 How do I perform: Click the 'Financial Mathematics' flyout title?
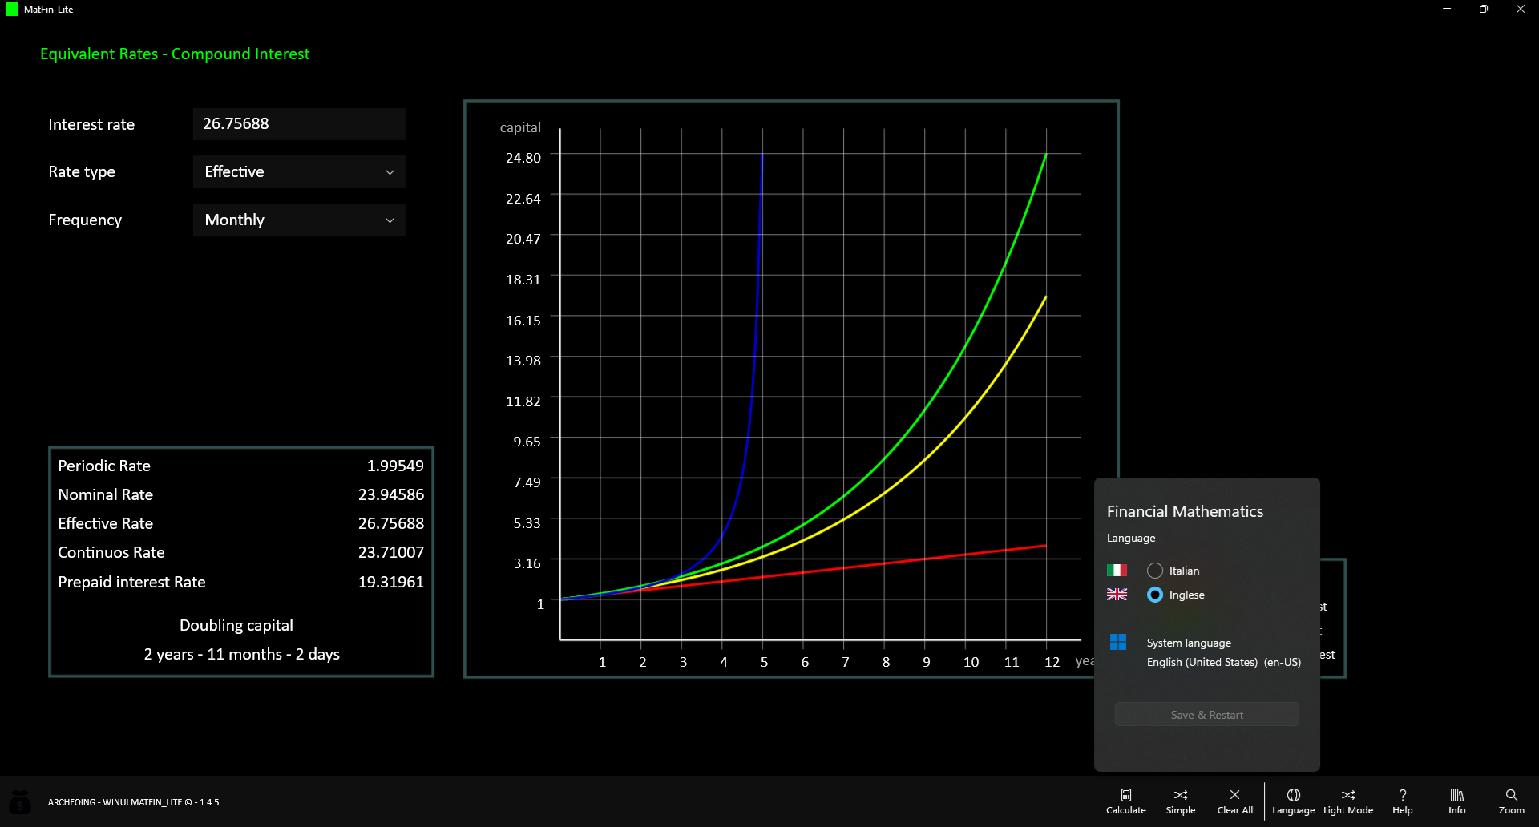(x=1185, y=511)
